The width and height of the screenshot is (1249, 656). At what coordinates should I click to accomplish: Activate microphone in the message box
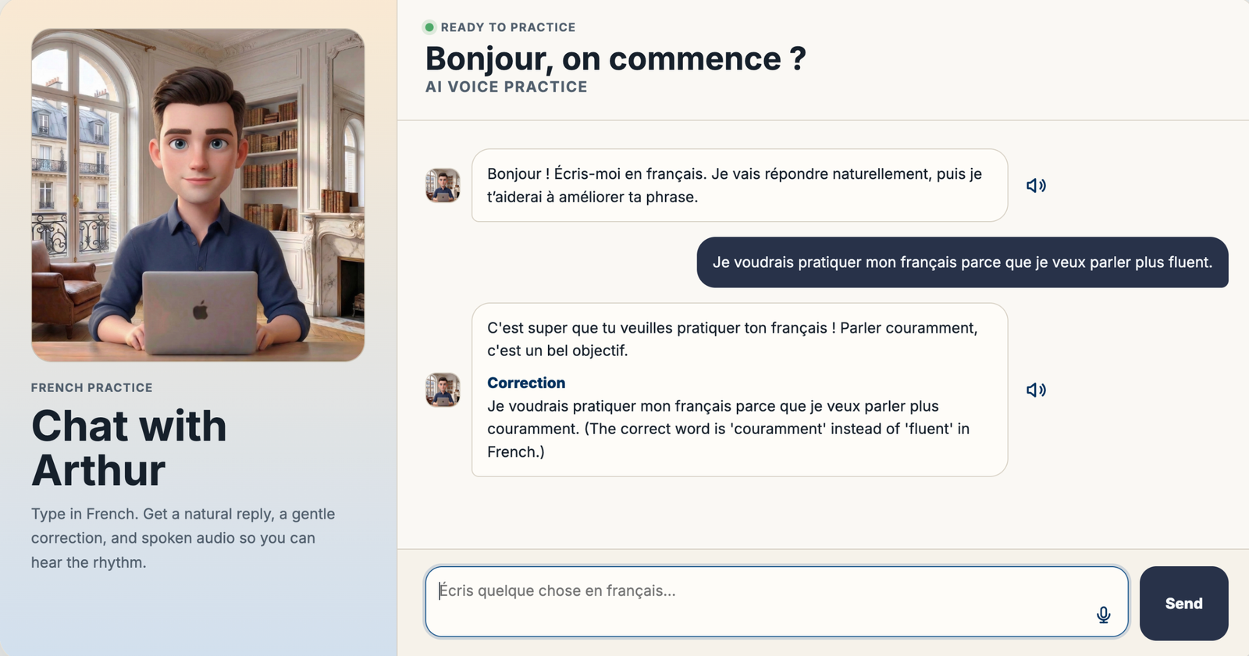[x=1103, y=615]
